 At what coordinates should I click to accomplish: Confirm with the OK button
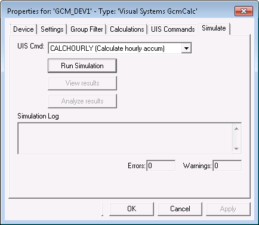131,209
